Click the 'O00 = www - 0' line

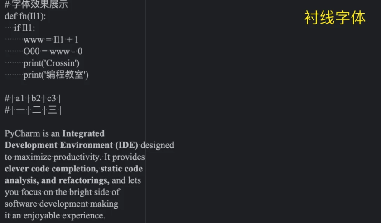(53, 52)
